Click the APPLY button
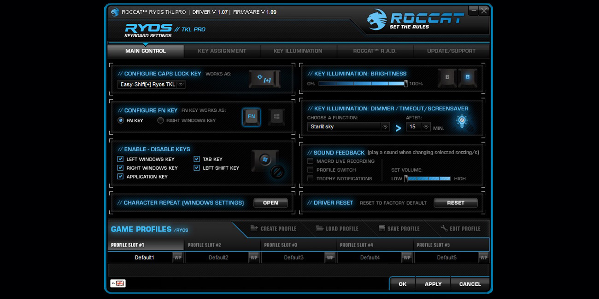 433,284
